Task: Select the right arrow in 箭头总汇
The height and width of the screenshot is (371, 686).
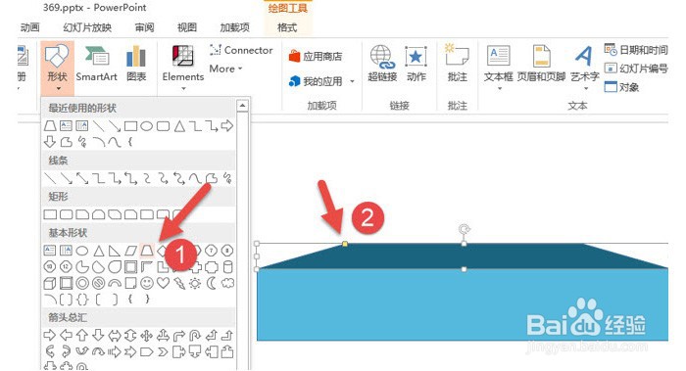Action: (50, 335)
